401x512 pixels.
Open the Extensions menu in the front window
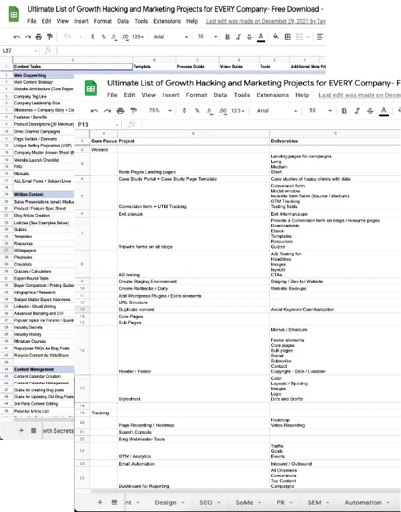[x=272, y=95]
